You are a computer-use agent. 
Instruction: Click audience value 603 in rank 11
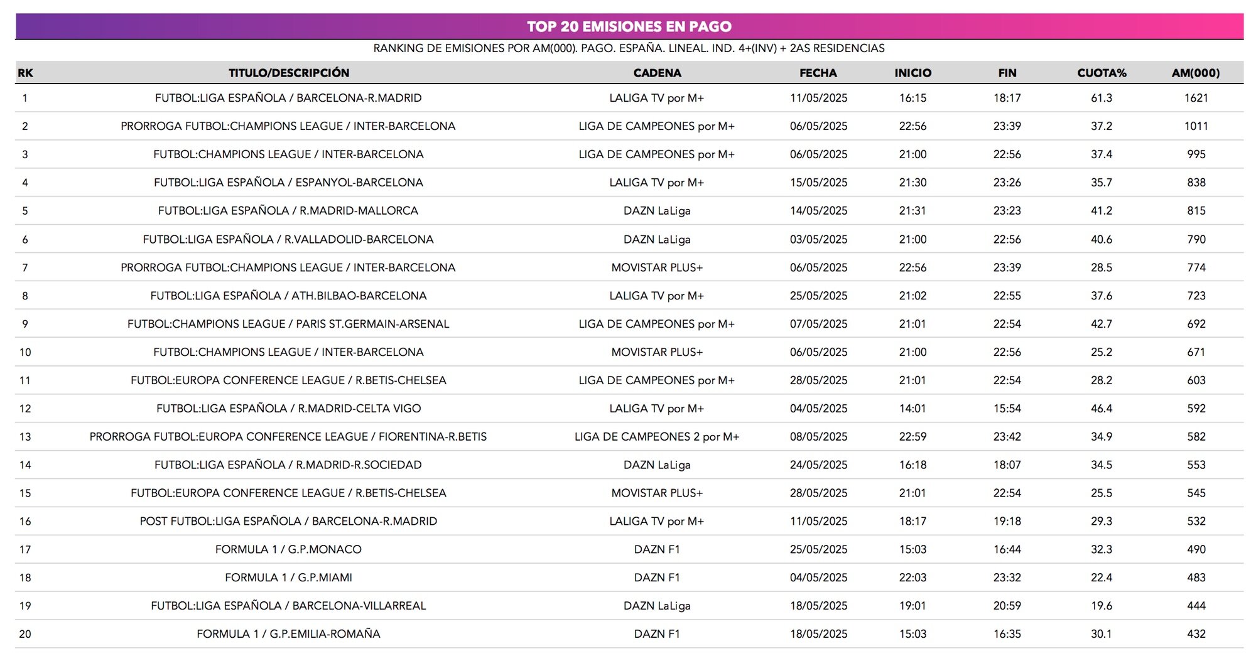(1196, 380)
